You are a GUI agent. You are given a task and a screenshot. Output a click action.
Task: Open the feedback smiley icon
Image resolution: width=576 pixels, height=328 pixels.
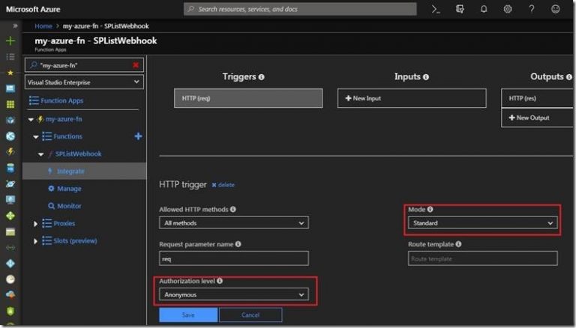pos(555,9)
